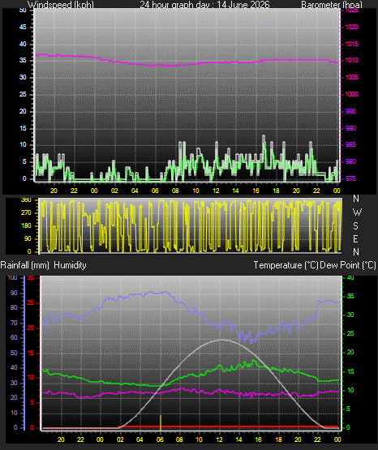The height and width of the screenshot is (450, 378).
Task: Select the "Dew Point (°C)" label
Action: [348, 265]
